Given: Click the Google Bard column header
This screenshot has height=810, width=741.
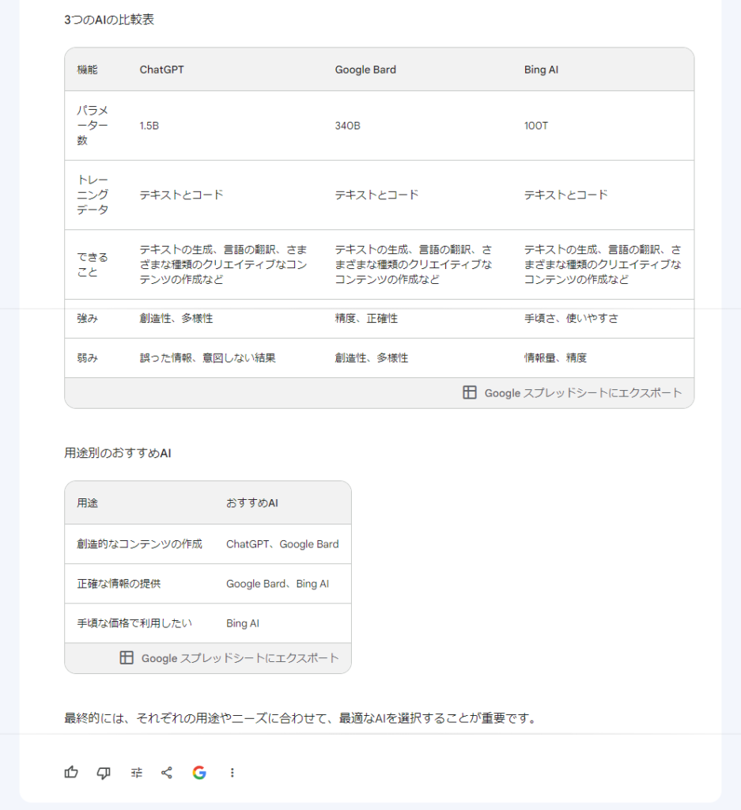Looking at the screenshot, I should (365, 70).
